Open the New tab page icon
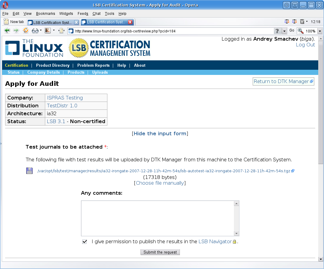This screenshot has height=269, width=324. (6, 22)
